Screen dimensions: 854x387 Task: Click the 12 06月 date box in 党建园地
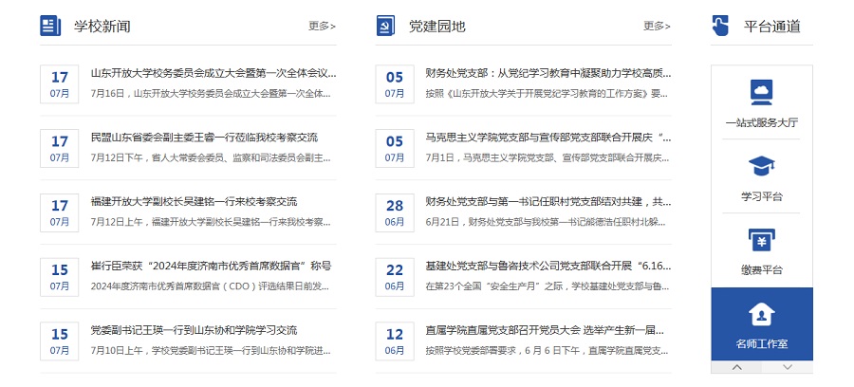(395, 341)
